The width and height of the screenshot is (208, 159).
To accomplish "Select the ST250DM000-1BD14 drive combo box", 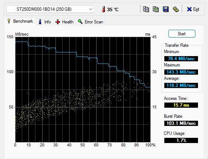I will click(50, 9).
